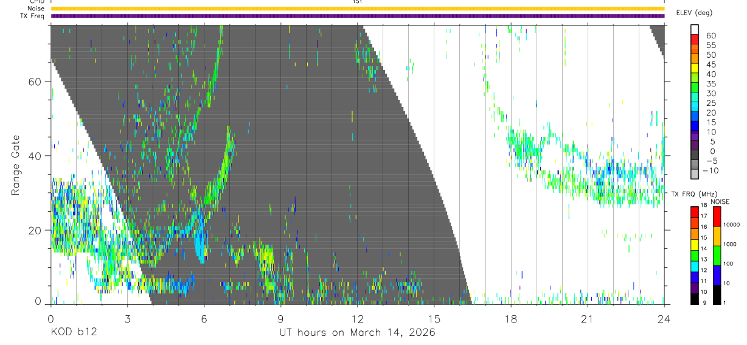The width and height of the screenshot is (747, 345).
Task: Click the 'NOISE' legend title
Action: (720, 201)
